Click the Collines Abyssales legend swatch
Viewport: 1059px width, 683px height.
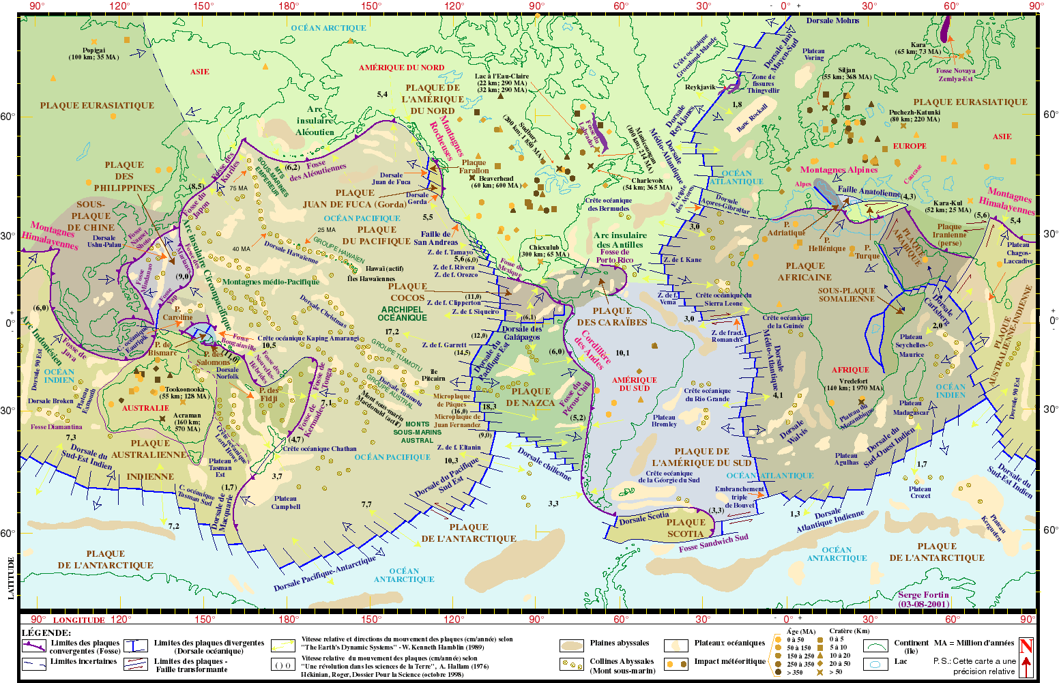572,664
